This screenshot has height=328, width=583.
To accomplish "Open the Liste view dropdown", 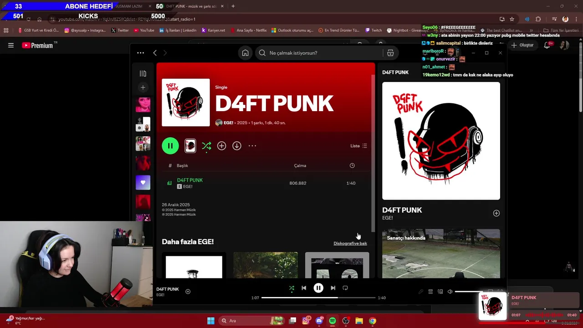I will tap(358, 146).
